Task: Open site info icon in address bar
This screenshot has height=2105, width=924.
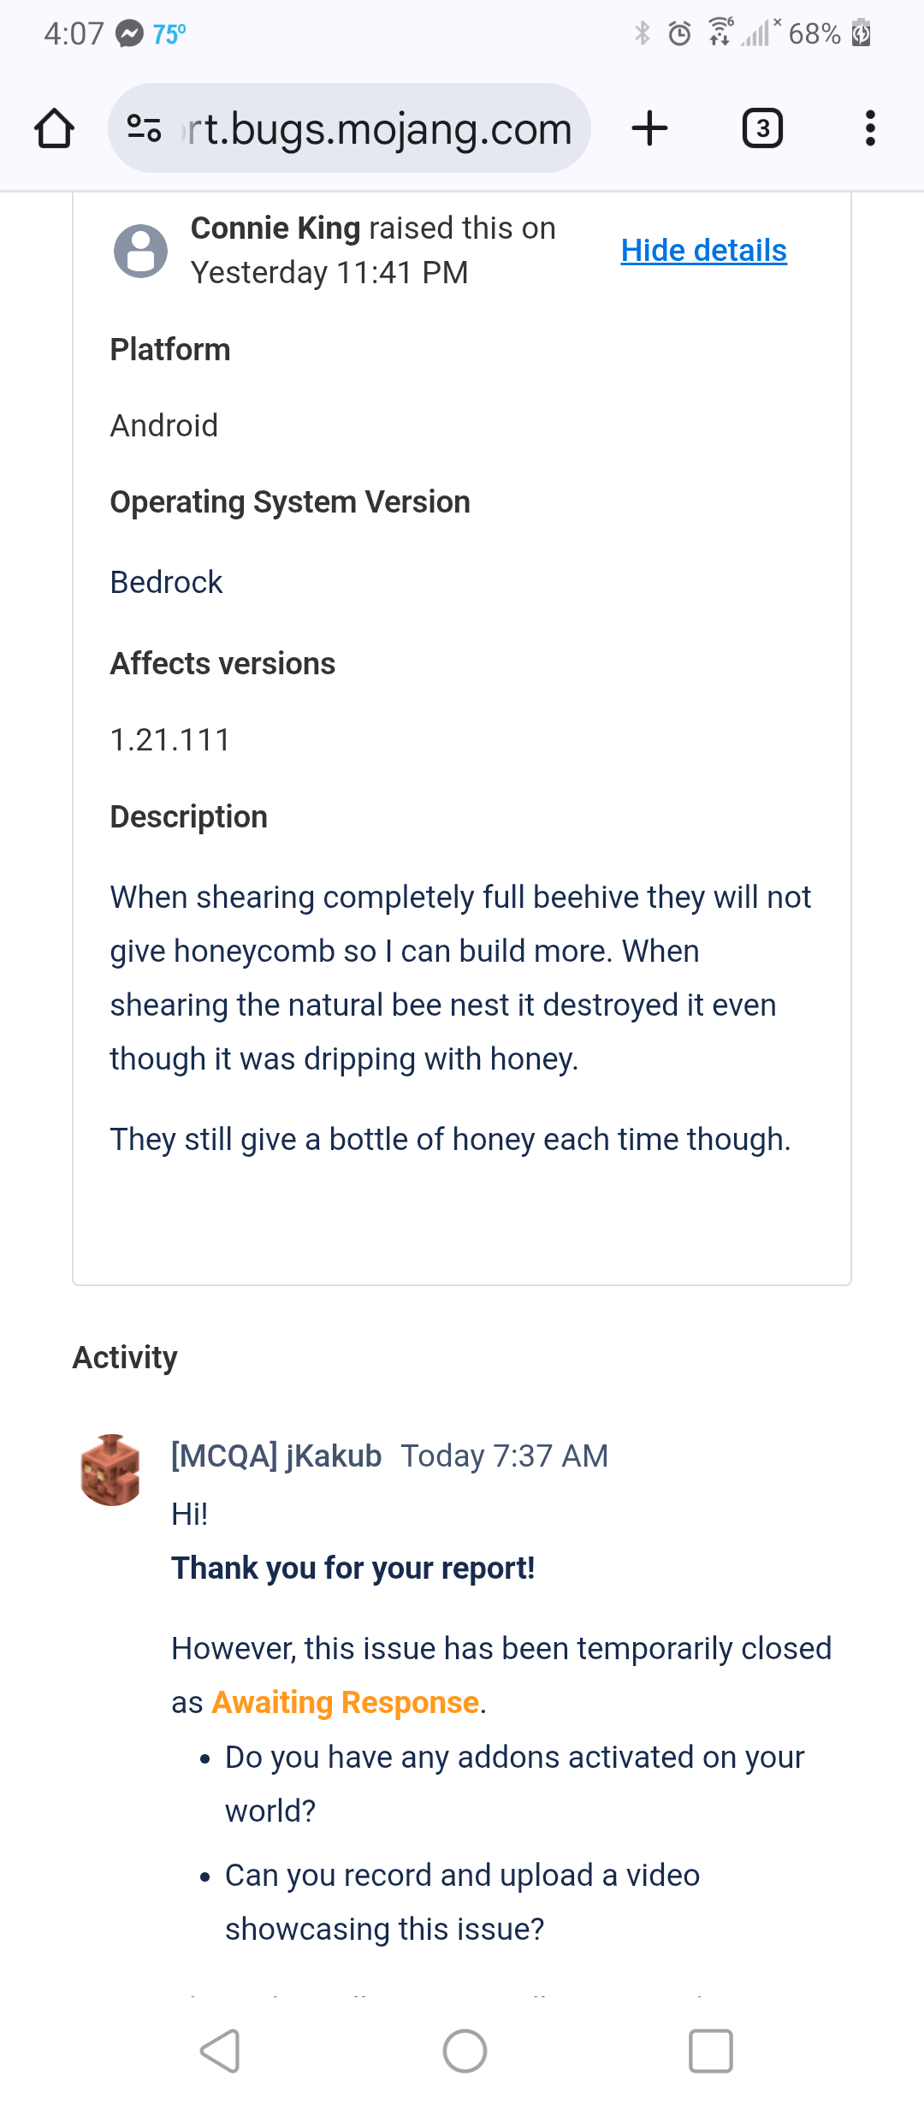Action: click(144, 128)
